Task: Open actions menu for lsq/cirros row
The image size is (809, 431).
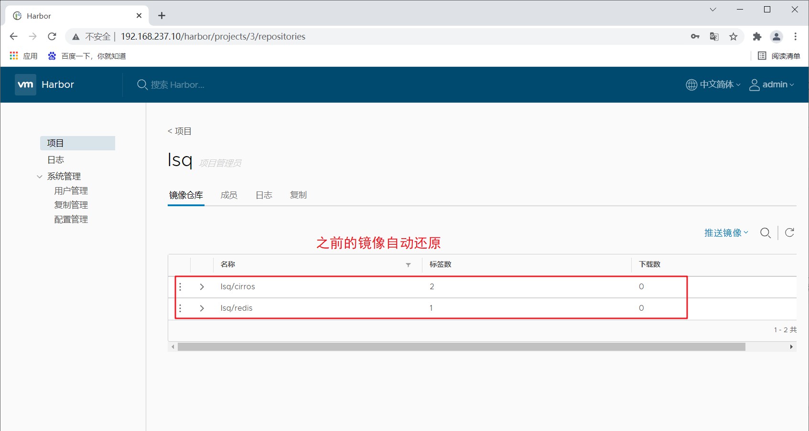Action: click(180, 287)
